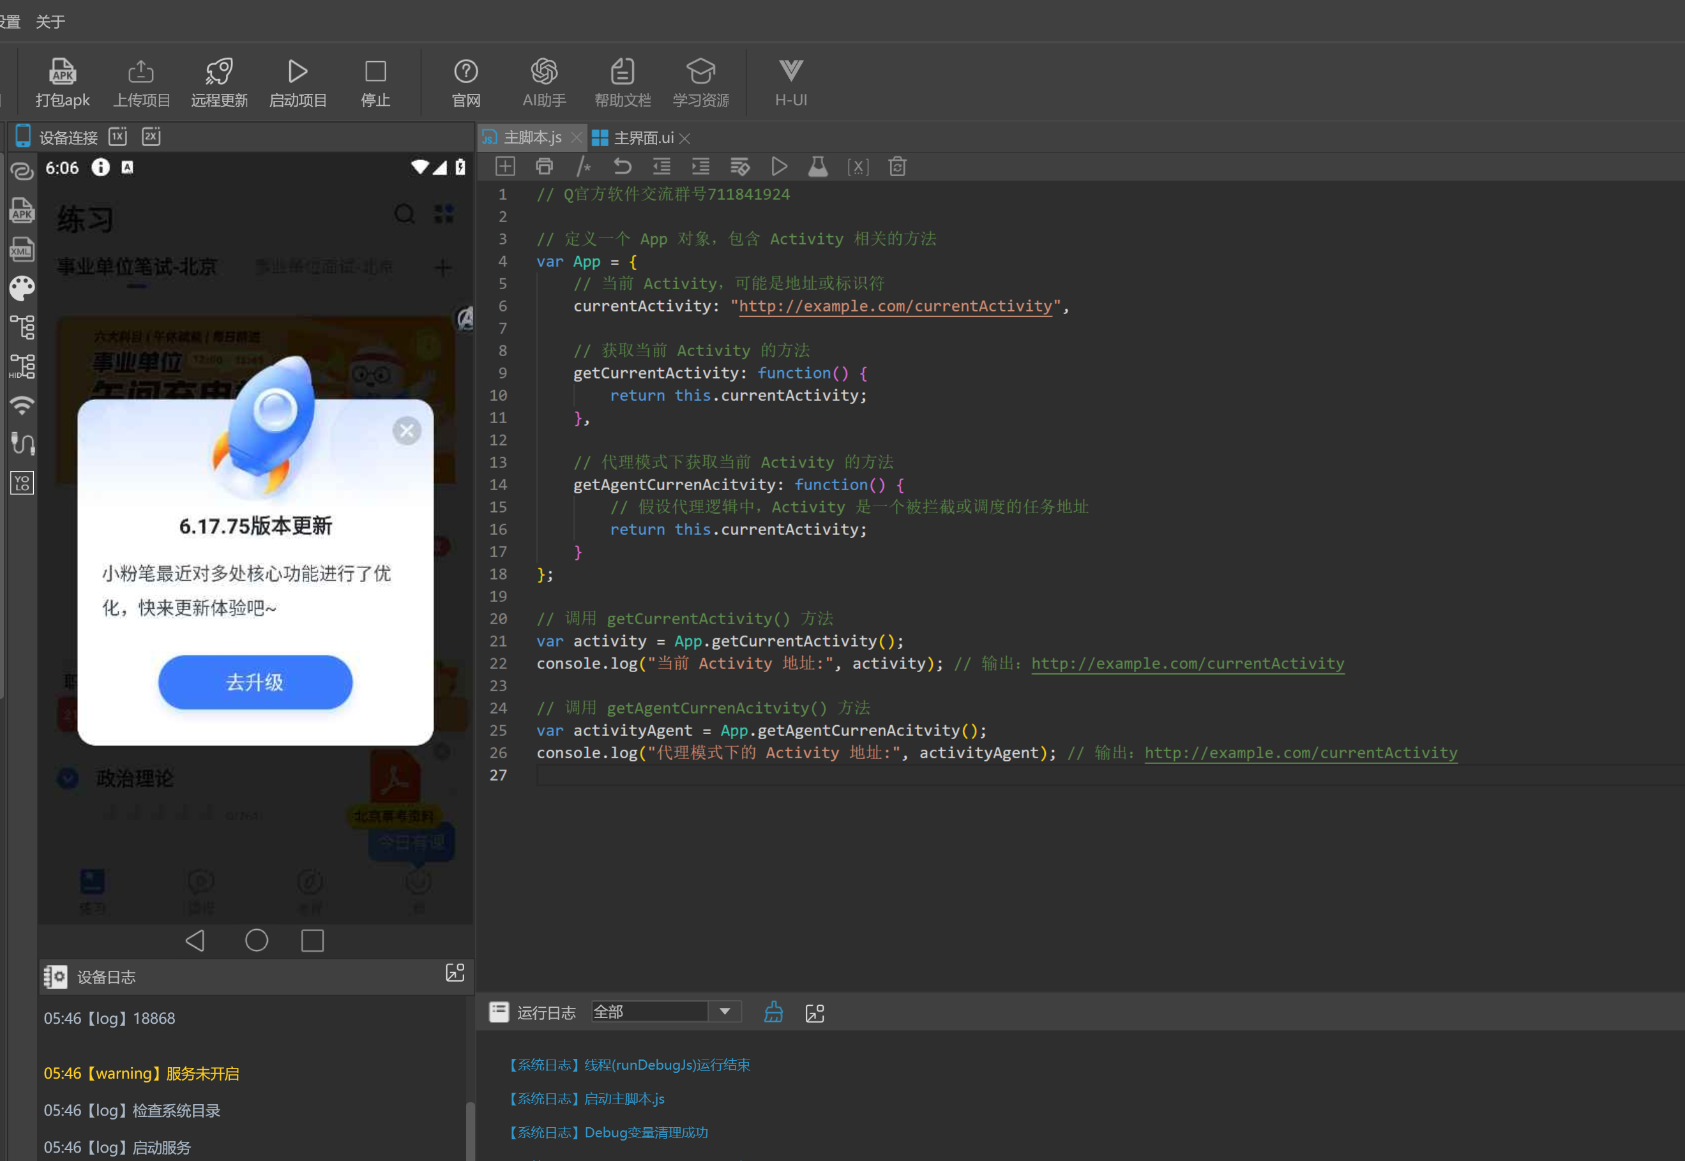Click the USB cable connection icon

(x=22, y=443)
